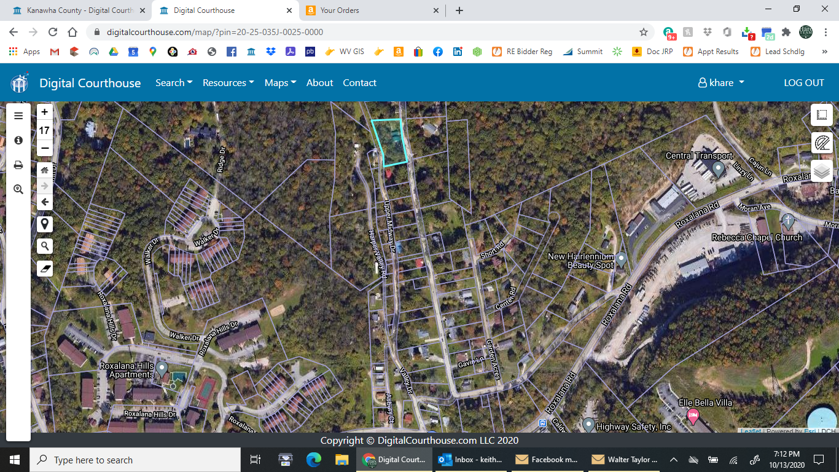
Task: Open the Appt Results bookmark
Action: tap(711, 52)
